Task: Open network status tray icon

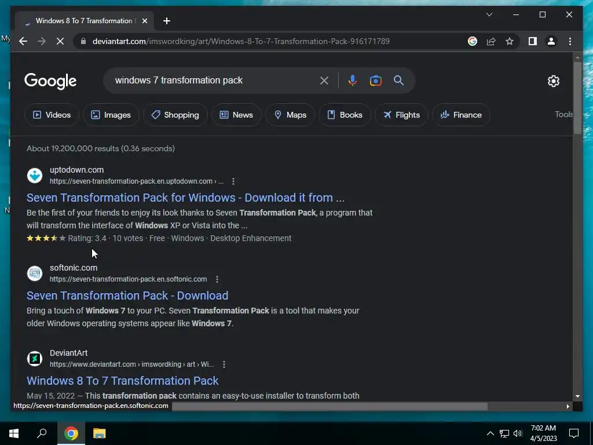Action: coord(504,433)
